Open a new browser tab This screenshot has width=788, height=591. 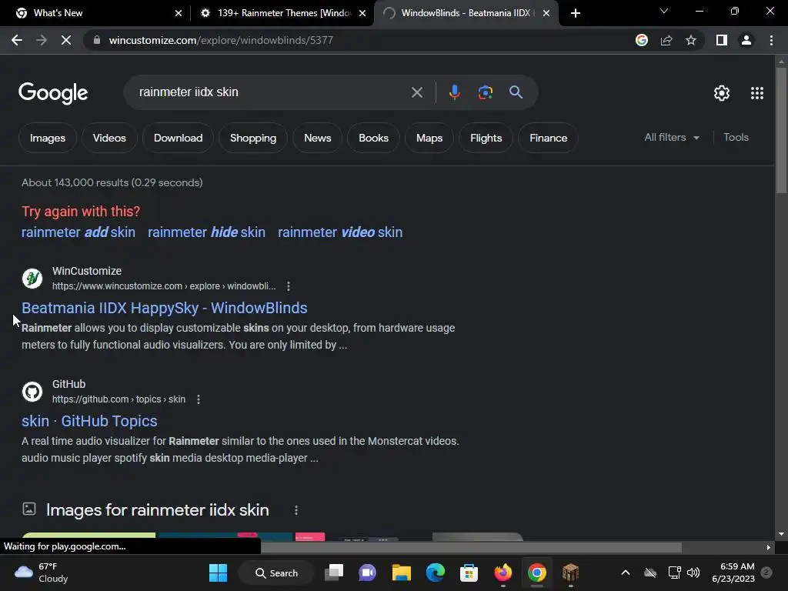[x=576, y=13]
